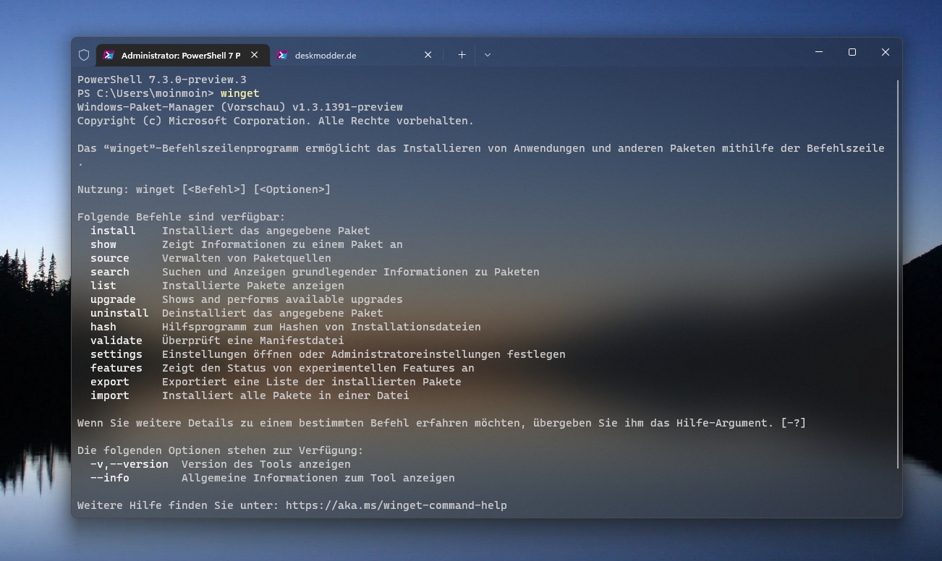
Task: Select the Administrator: PowerShell 7 tab
Action: click(x=182, y=55)
